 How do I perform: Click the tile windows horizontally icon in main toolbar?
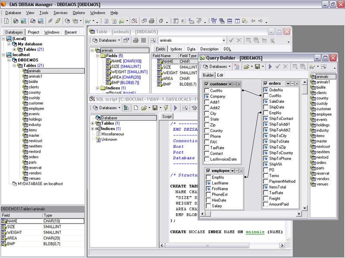(229, 21)
